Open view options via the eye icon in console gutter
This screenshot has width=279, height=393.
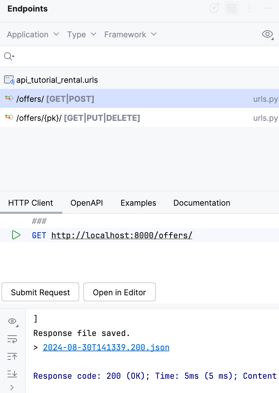click(12, 321)
